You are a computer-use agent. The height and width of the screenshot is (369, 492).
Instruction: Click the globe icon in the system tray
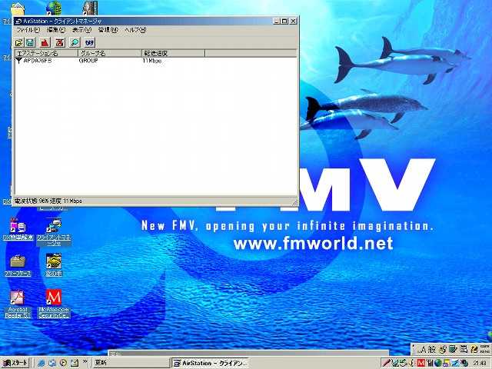(x=437, y=364)
